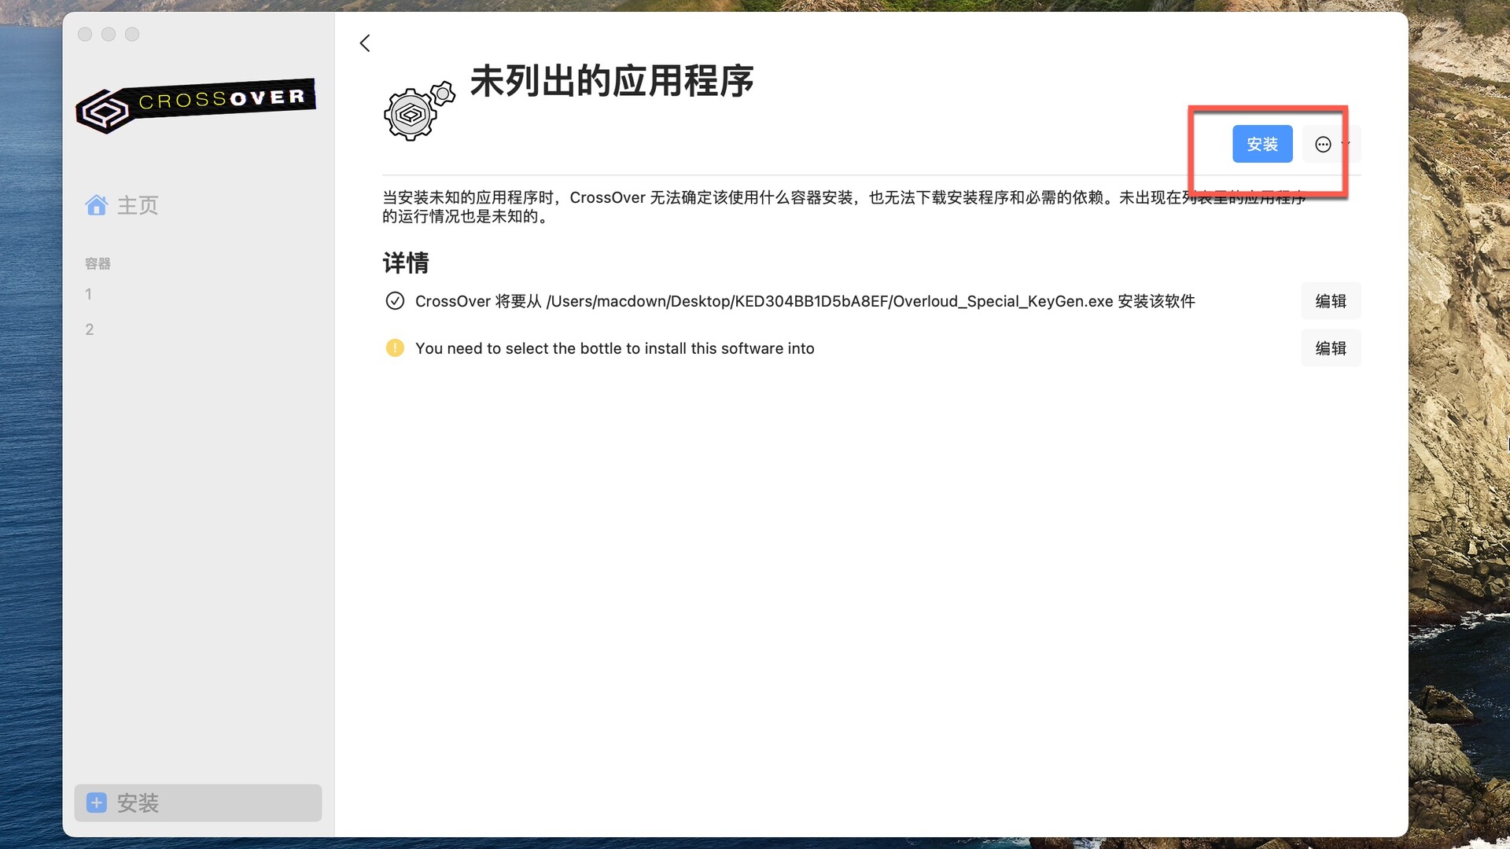Viewport: 1510px width, 849px height.
Task: Click the window close button
Action: coord(85,35)
